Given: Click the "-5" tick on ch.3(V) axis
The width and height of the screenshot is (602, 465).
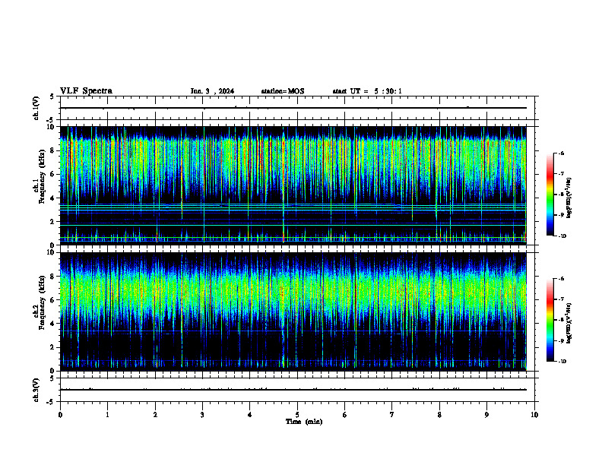Looking at the screenshot, I should click(51, 402).
